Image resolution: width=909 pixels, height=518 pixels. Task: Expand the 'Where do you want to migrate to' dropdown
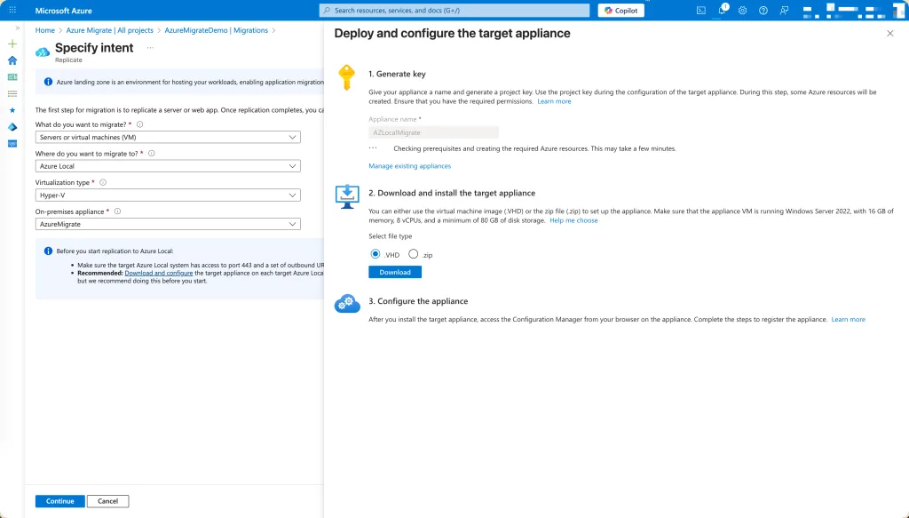click(x=168, y=166)
